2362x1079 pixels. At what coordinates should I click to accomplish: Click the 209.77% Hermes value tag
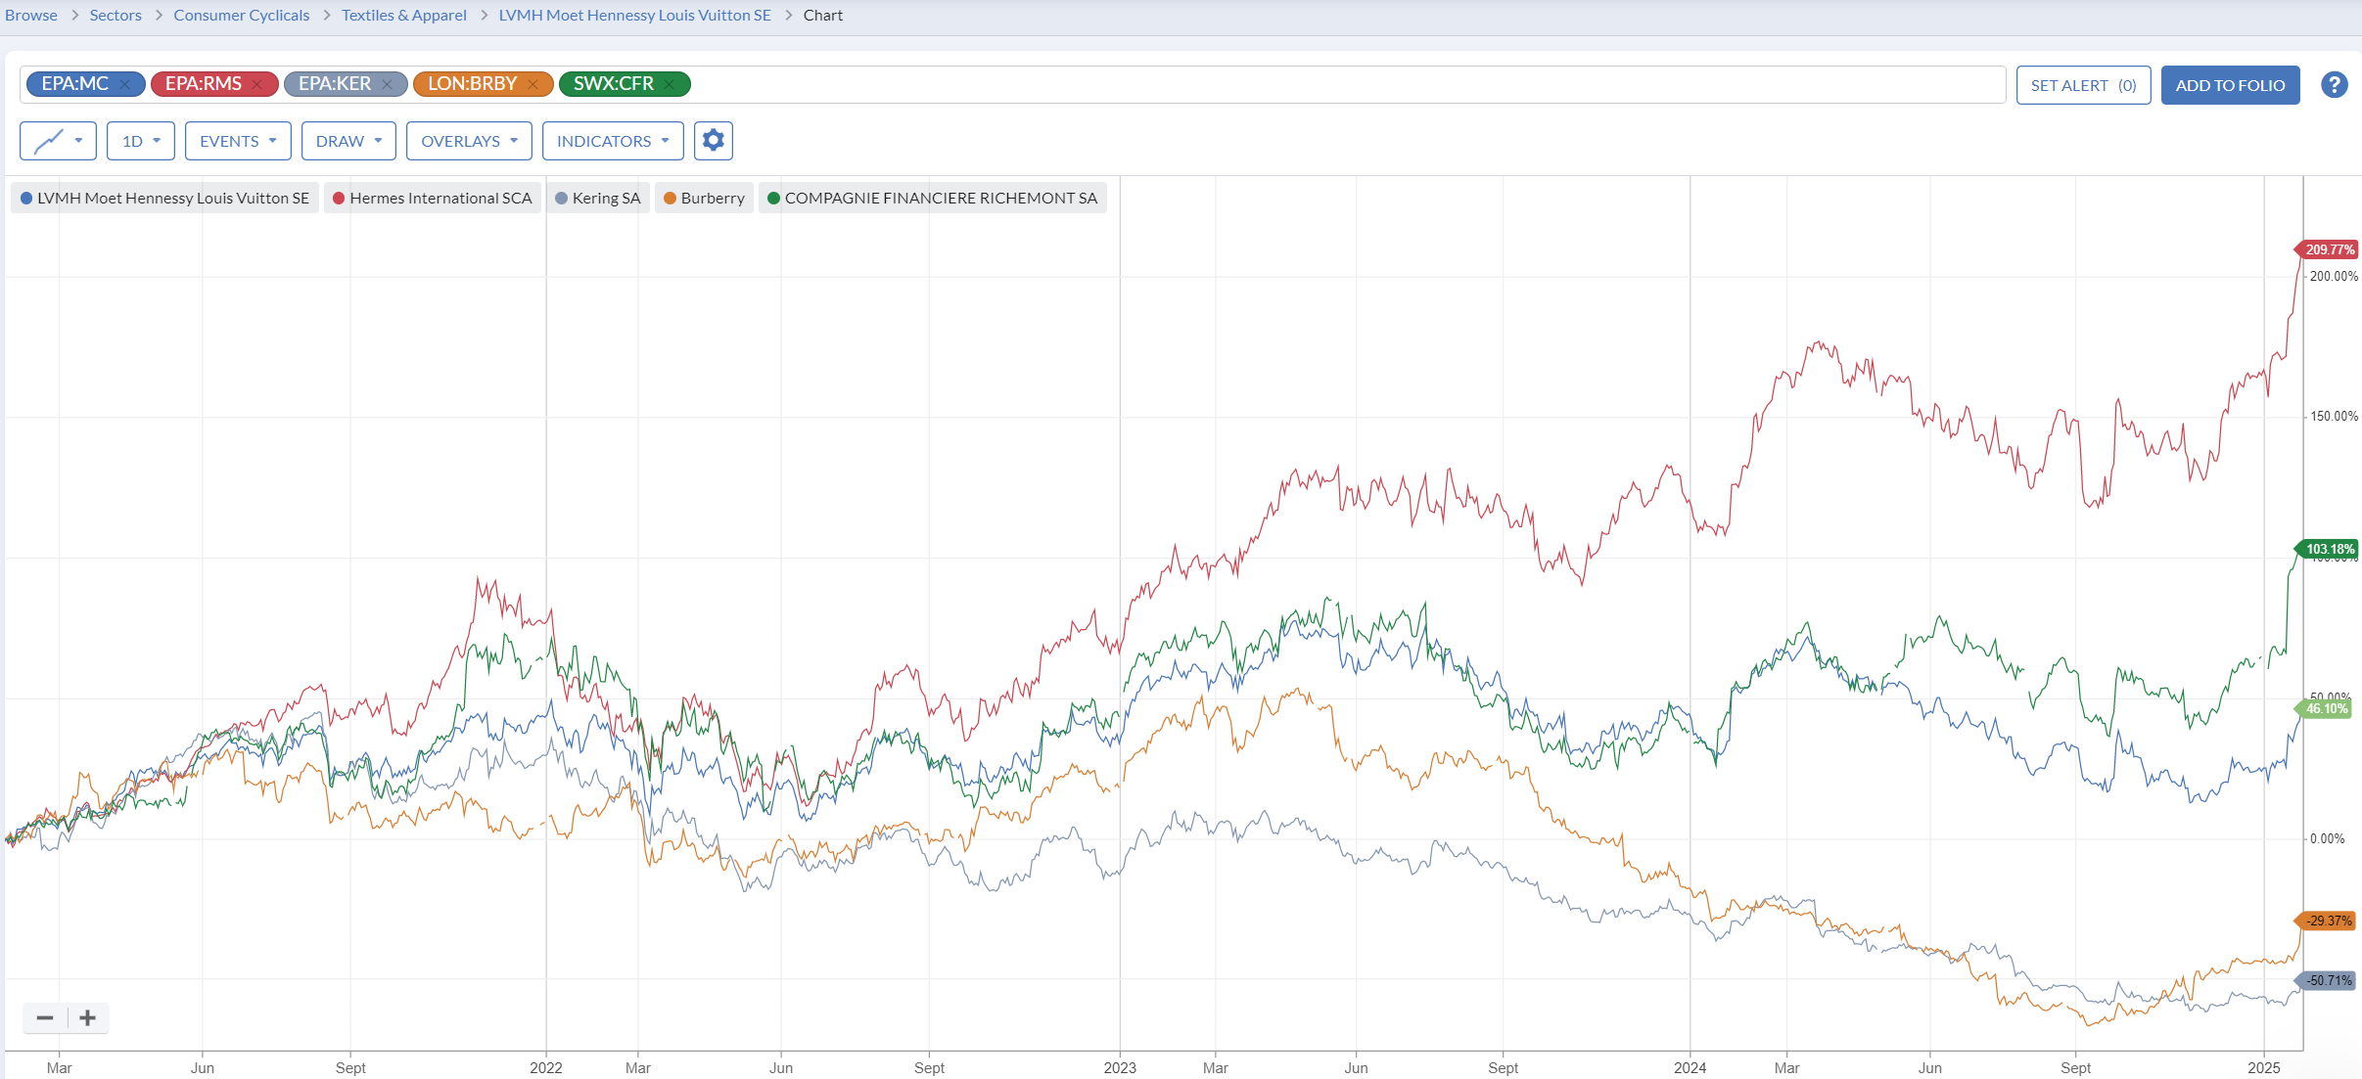click(2328, 249)
